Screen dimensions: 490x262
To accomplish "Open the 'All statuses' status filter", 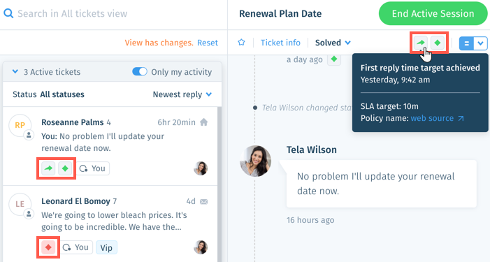I will tap(62, 94).
